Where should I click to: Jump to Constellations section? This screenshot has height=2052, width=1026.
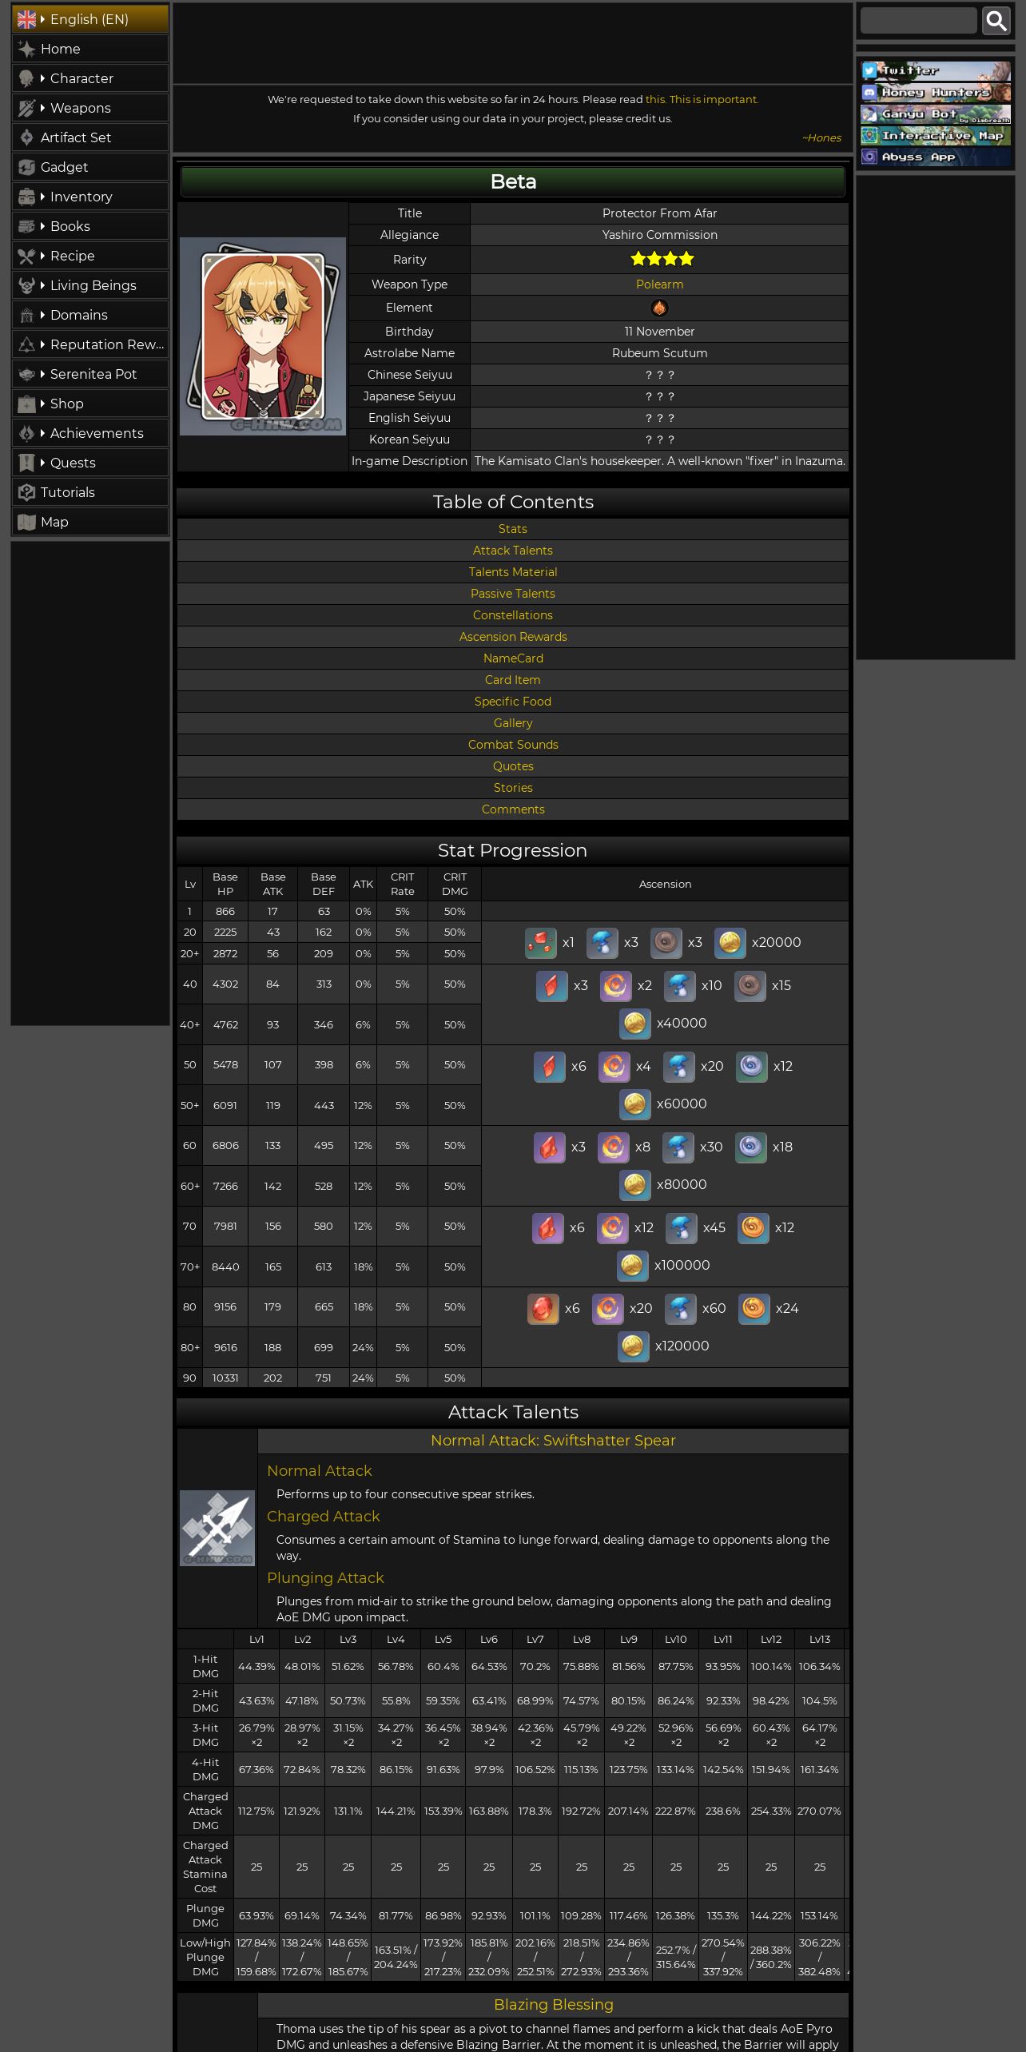coord(513,615)
